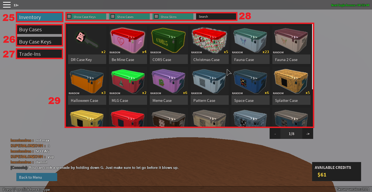Select the Pattern Case image
The width and height of the screenshot is (372, 192).
[210, 81]
